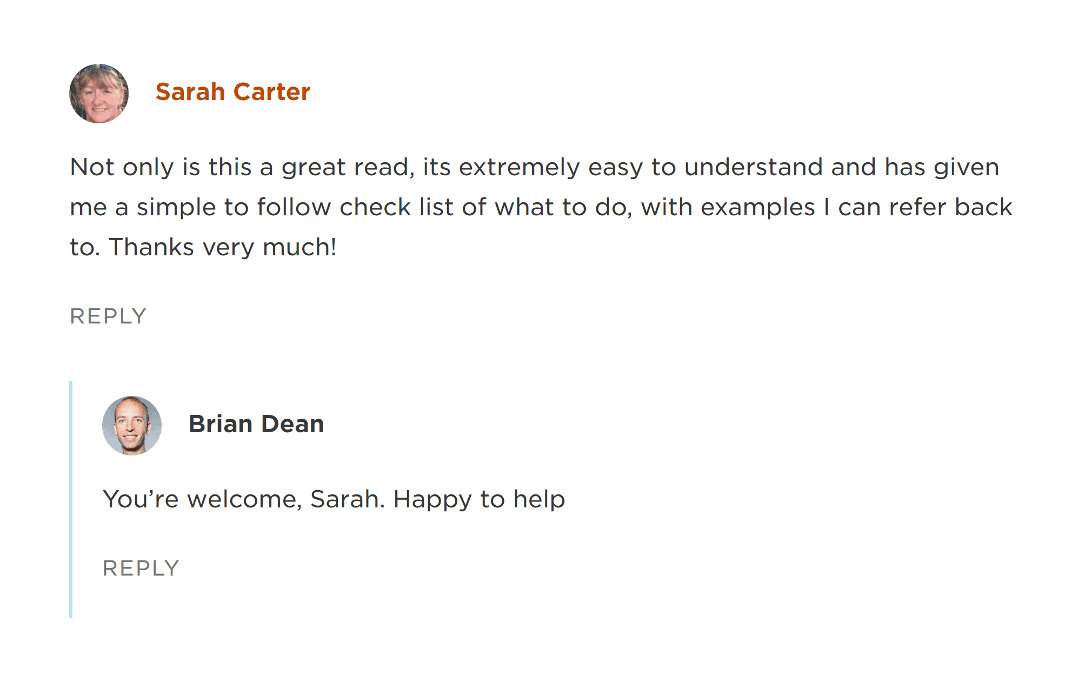Click the words "has given" in first line
The width and height of the screenshot is (1092, 674).
(x=942, y=168)
